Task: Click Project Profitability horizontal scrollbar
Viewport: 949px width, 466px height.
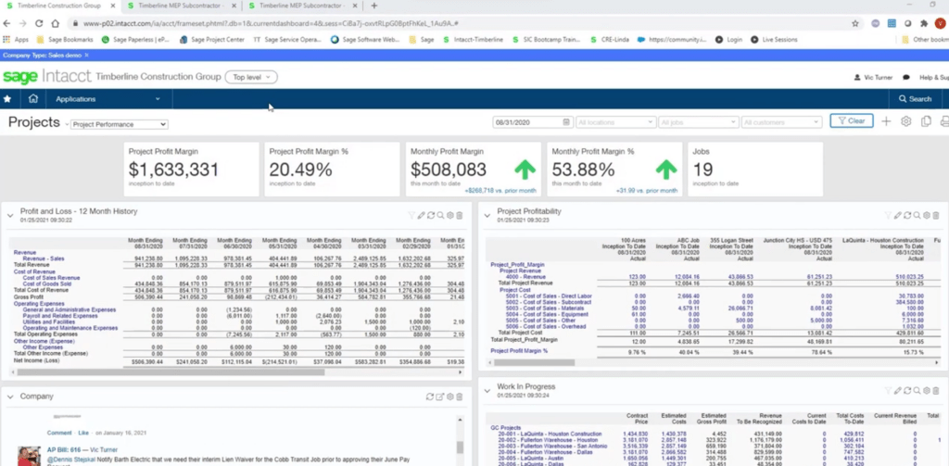Action: (535, 362)
